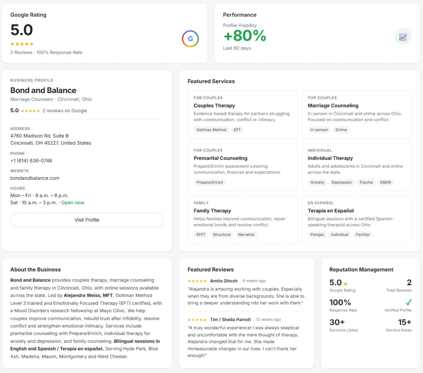
Task: Click the Prepare/Enrich tag
Action: [210, 182]
